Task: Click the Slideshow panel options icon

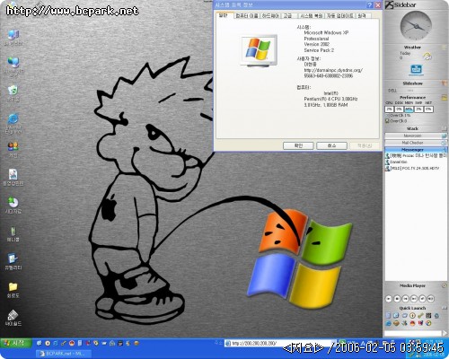Action: click(x=445, y=83)
